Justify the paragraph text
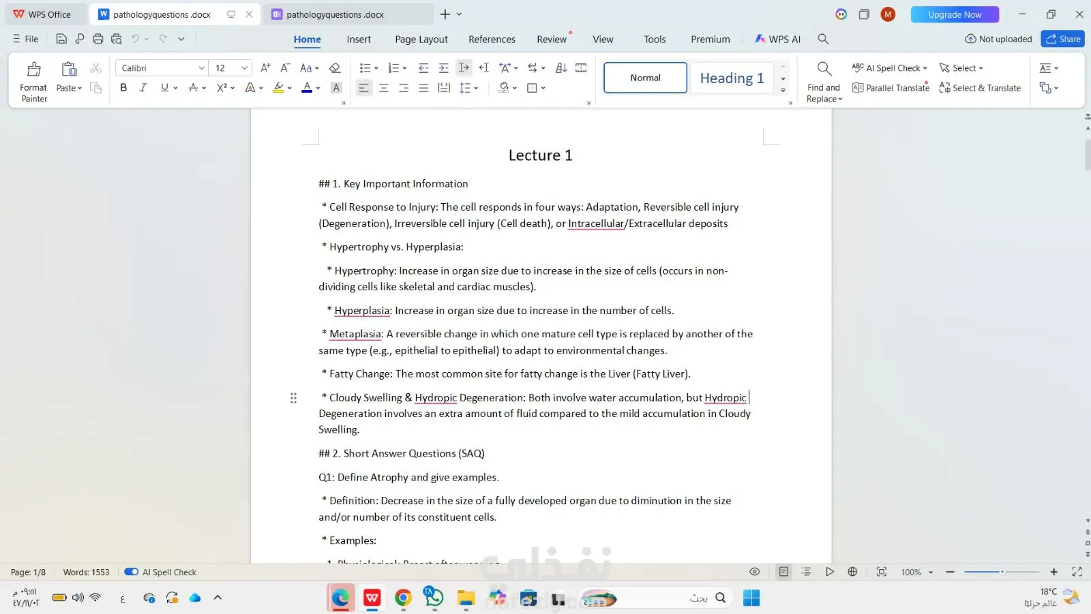This screenshot has height=614, width=1091. point(423,88)
